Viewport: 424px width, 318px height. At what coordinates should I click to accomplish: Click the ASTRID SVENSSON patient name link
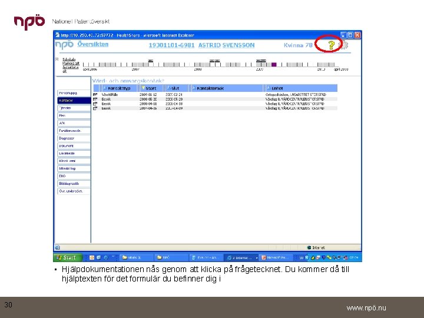(226, 45)
